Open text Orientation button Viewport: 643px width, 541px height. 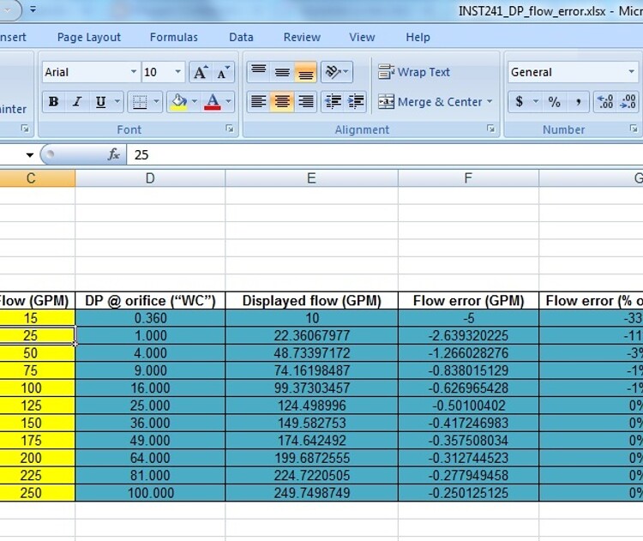coord(337,72)
